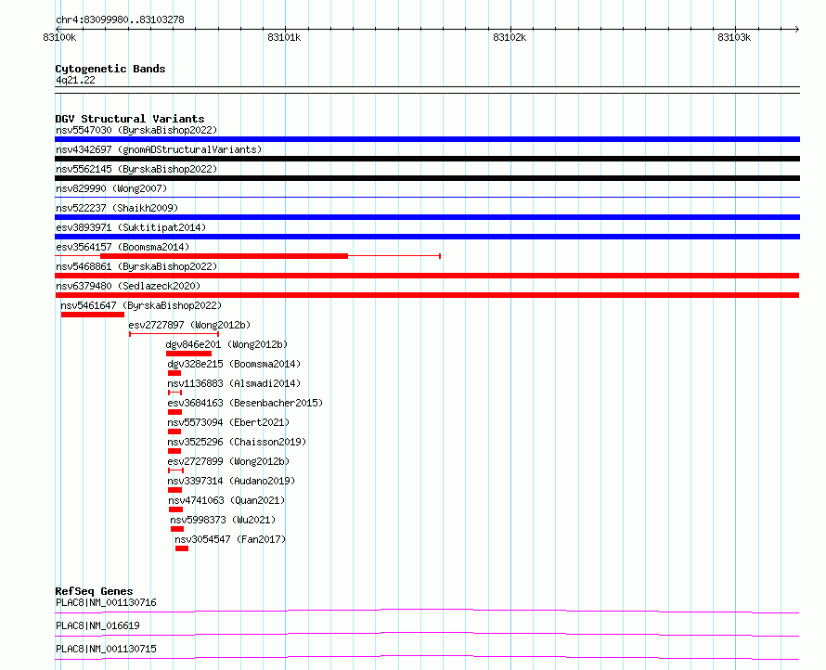The height and width of the screenshot is (670, 826).
Task: Click the blue bar under nsv5547030
Action: point(427,139)
